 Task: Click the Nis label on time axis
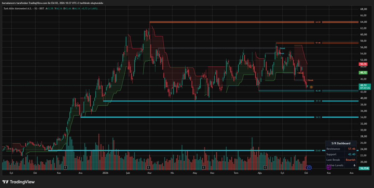coord(172,172)
